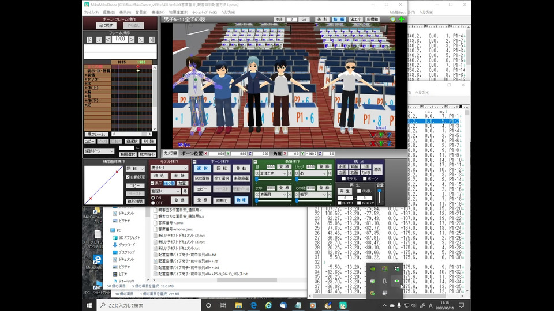
Task: Jump to previous keyframe button
Action: point(99,40)
